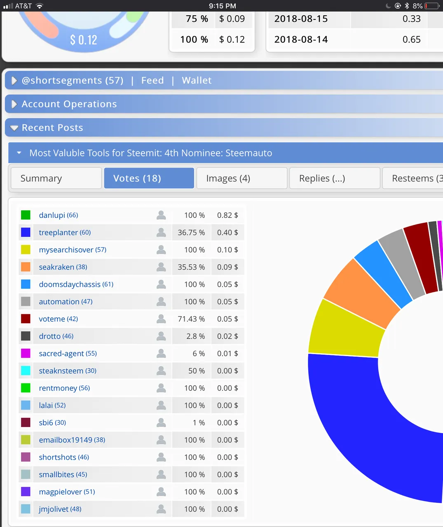Open treeplanter (60) profile link

(x=65, y=232)
